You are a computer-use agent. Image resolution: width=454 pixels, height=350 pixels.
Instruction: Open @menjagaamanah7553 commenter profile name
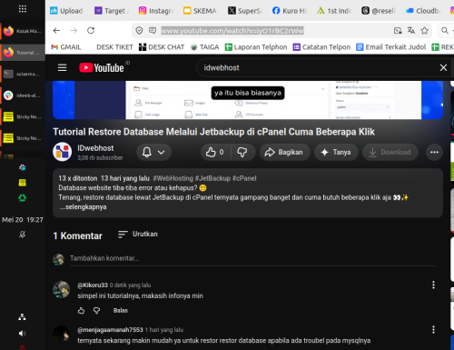pyautogui.click(x=110, y=330)
